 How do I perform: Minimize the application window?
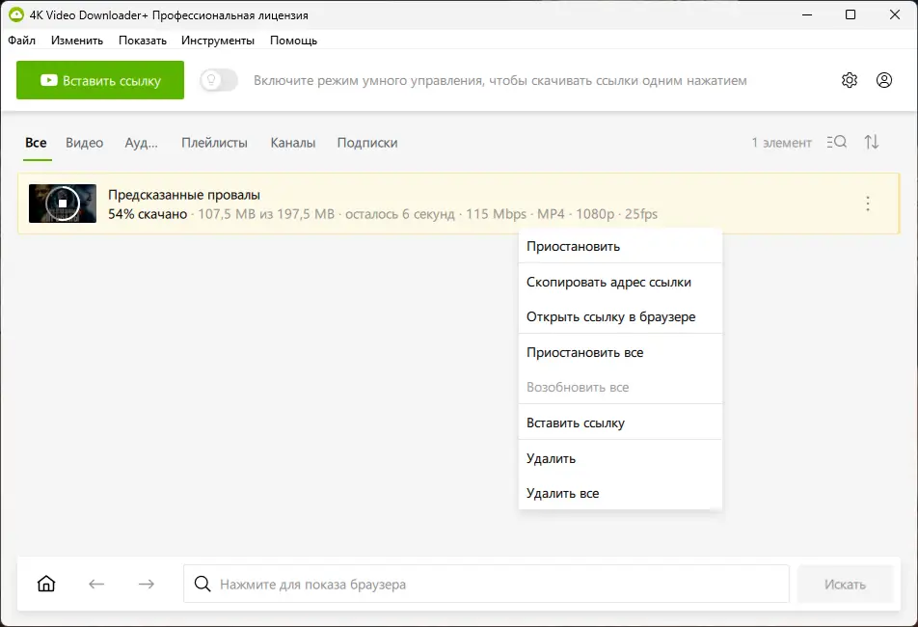[807, 14]
